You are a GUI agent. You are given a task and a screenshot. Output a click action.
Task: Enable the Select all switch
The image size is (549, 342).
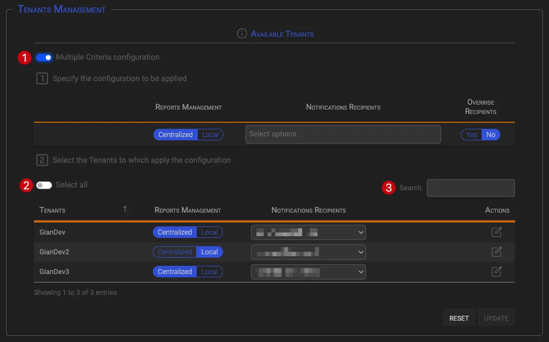(x=44, y=185)
